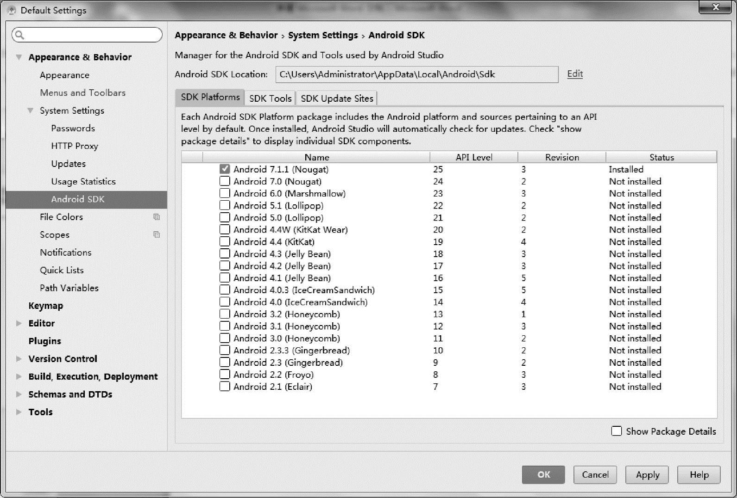Expand the Build, Execution, Deployment arrow
This screenshot has height=498, width=737.
coord(19,376)
